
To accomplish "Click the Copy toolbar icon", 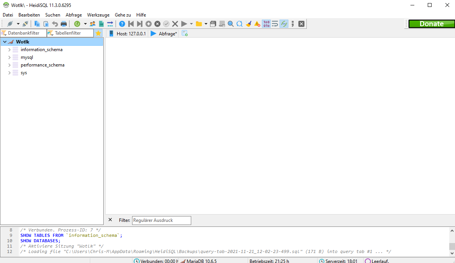I will point(37,24).
